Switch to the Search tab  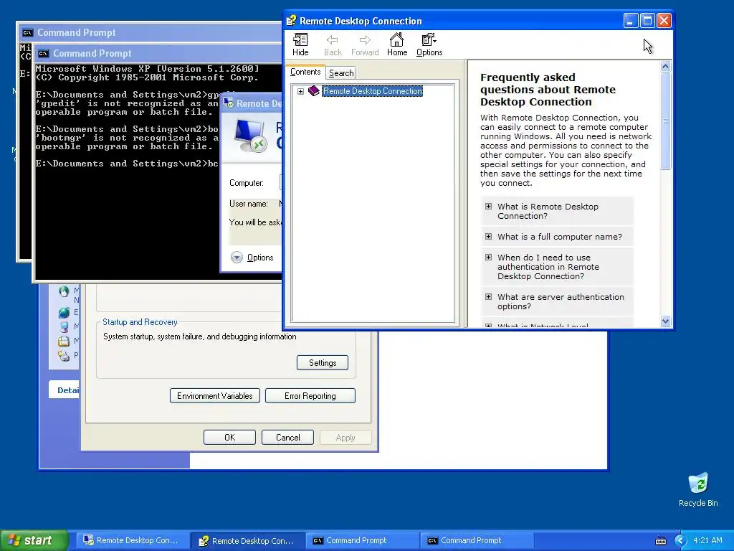pyautogui.click(x=341, y=73)
